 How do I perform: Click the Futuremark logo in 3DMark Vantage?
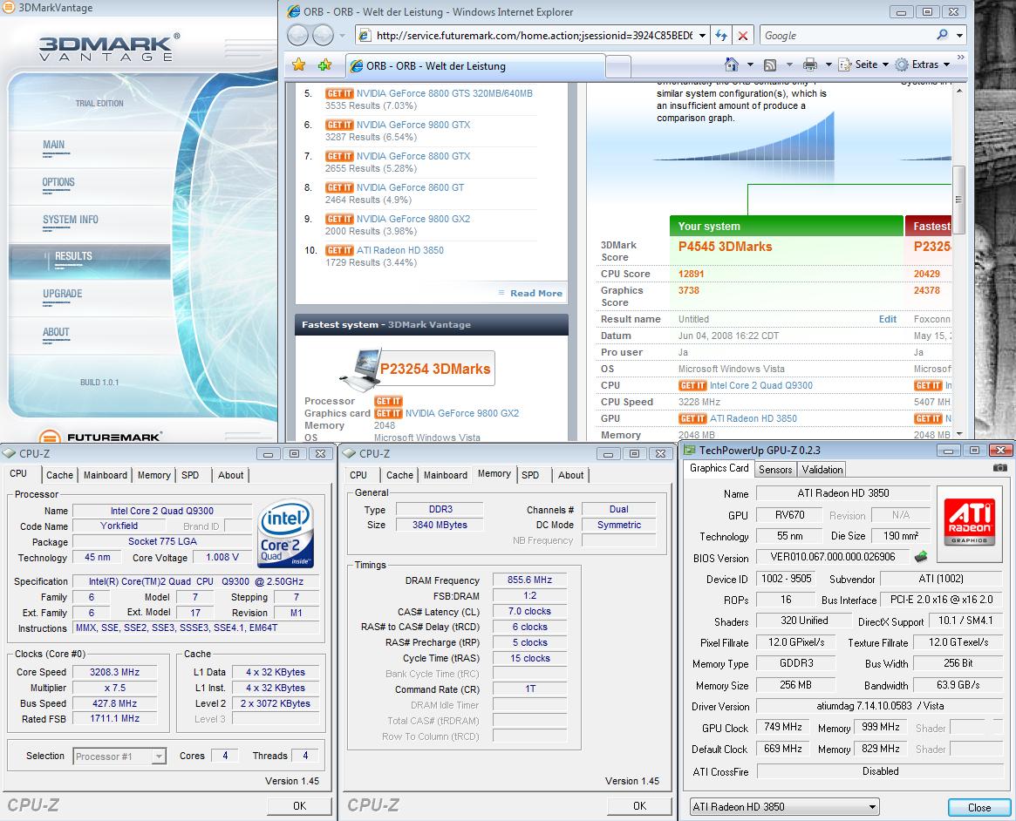pyautogui.click(x=100, y=437)
